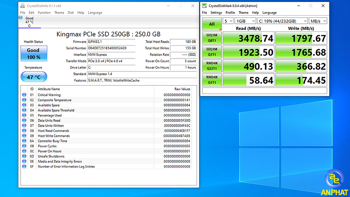Click the 3478.74 read result cell
Viewport: 350px width, 197px height.
248,38
